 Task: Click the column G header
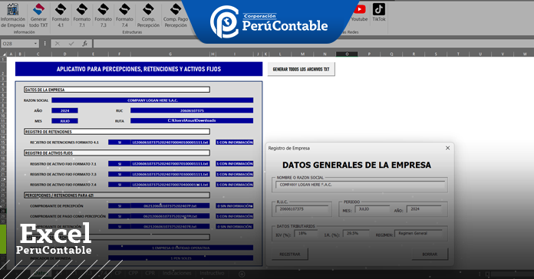tap(170, 54)
